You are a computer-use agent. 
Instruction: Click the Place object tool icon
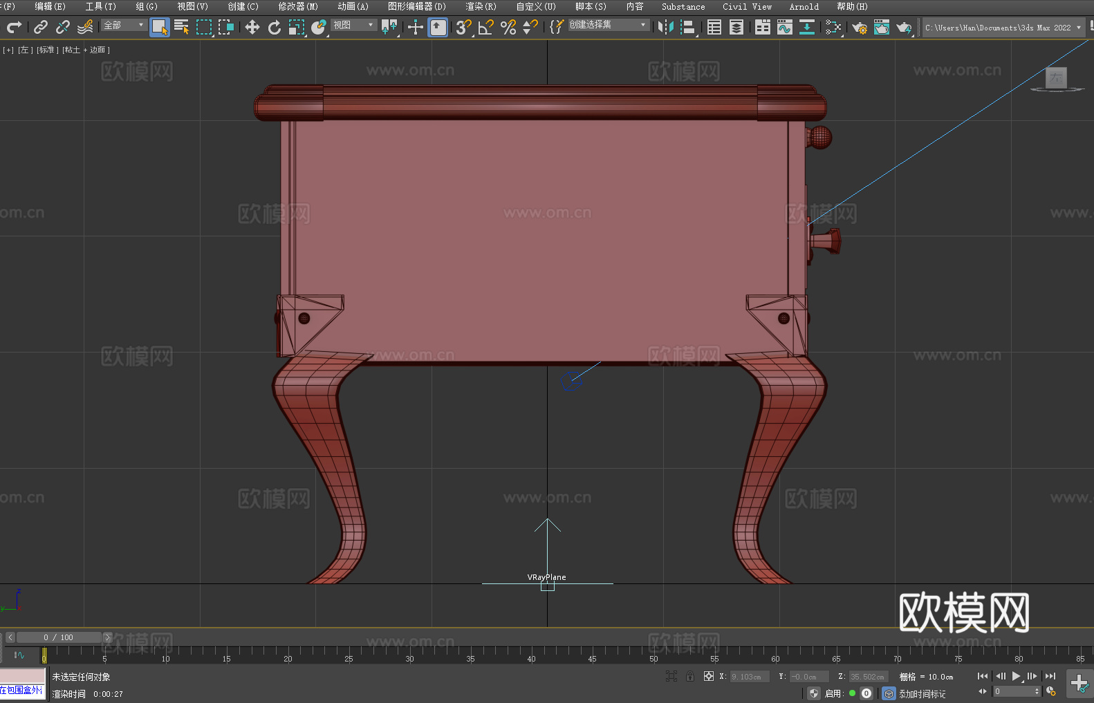(x=319, y=27)
